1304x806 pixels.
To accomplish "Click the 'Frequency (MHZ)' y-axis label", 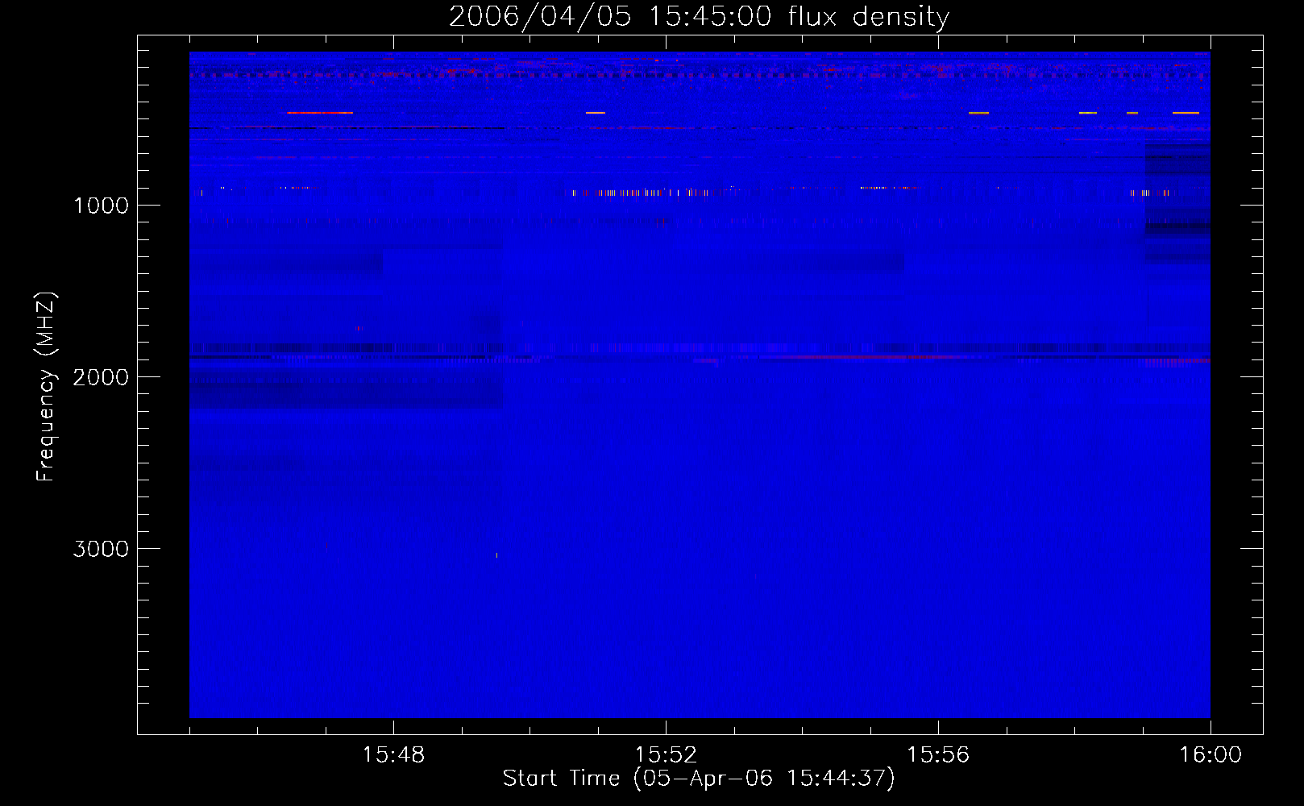I will point(46,387).
